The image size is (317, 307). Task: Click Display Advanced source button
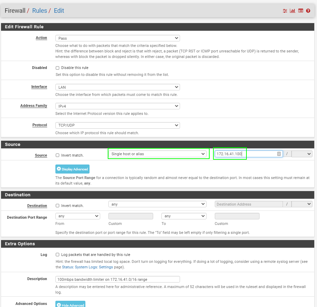72,169
